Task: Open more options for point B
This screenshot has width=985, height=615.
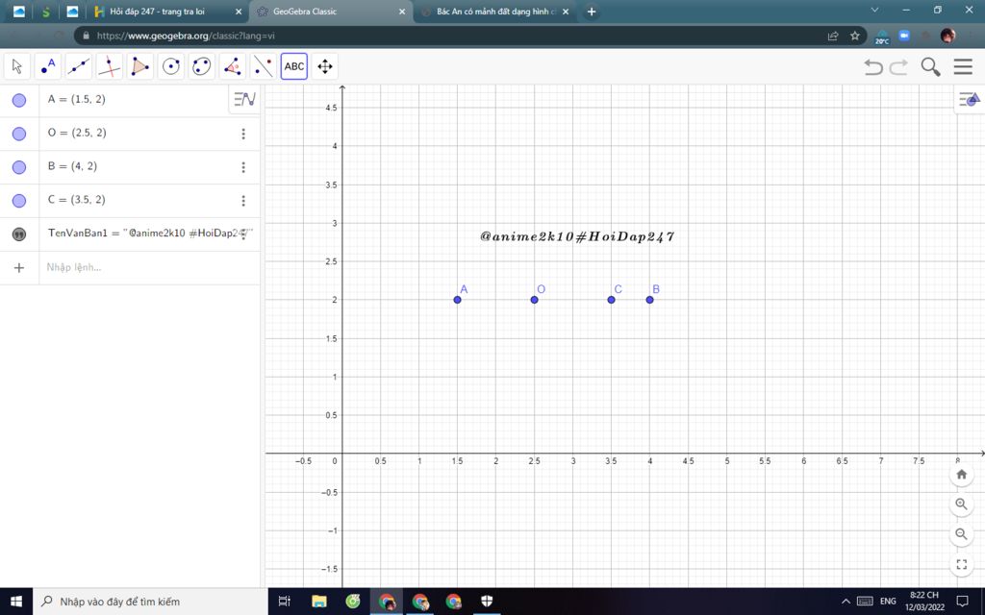Action: pyautogui.click(x=243, y=167)
